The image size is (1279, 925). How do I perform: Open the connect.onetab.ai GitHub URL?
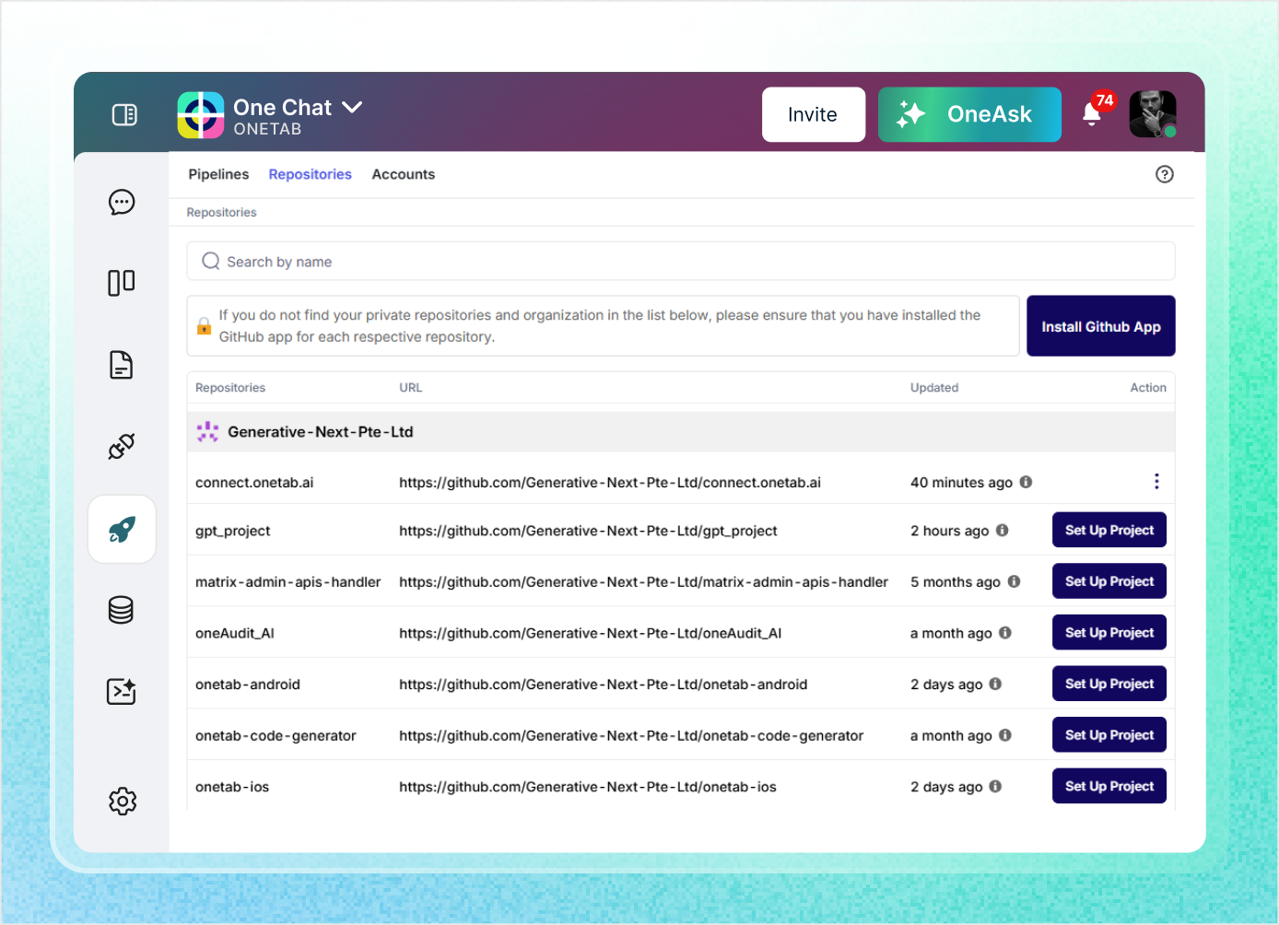click(610, 482)
